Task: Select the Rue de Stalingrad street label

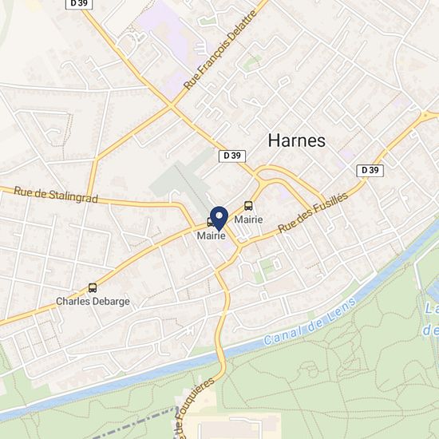Action: pyautogui.click(x=56, y=195)
